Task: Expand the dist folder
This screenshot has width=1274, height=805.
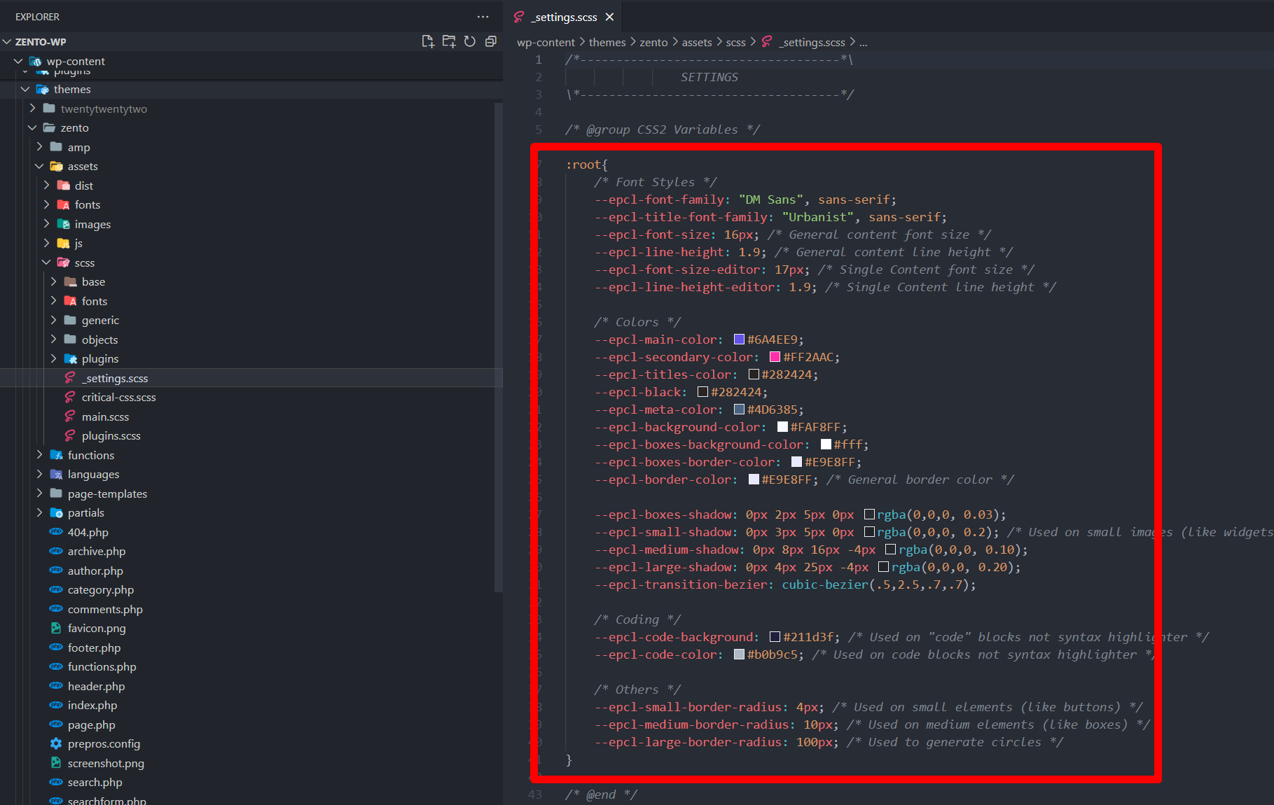Action: [46, 185]
